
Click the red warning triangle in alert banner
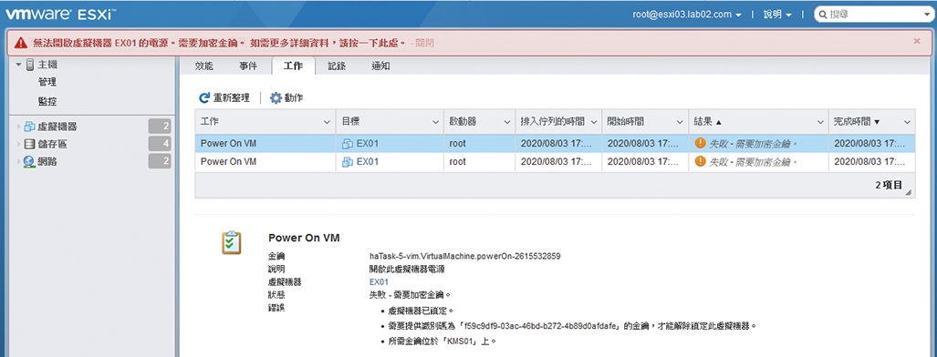[22, 43]
